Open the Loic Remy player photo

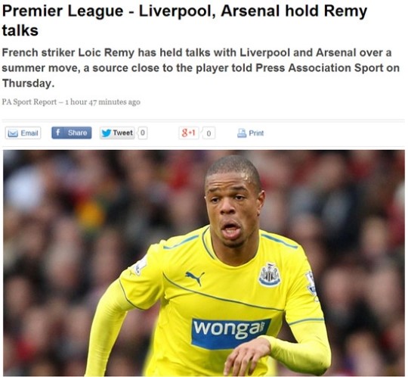click(x=204, y=263)
